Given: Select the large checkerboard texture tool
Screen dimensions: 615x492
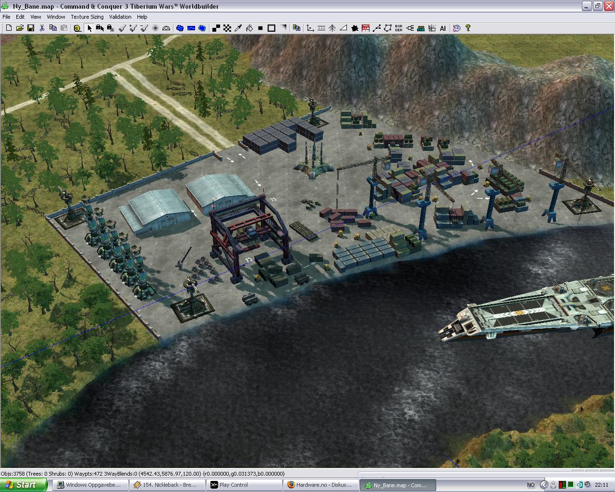Looking at the screenshot, I should [216, 28].
